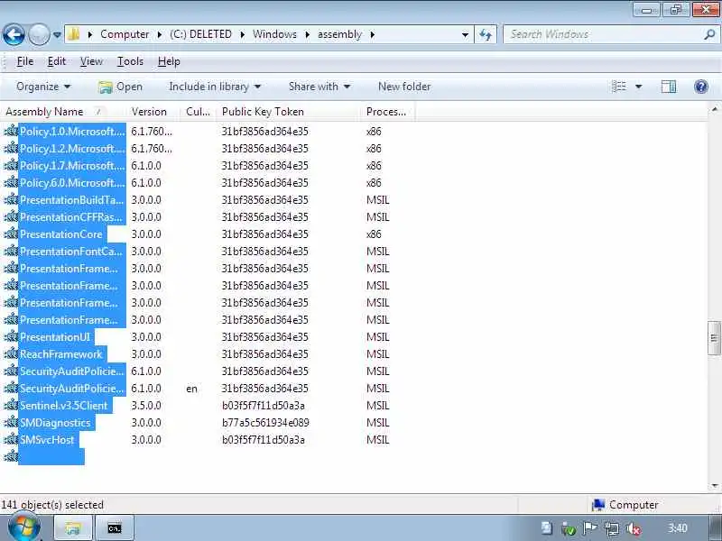Click the scrollbar down arrow

pyautogui.click(x=714, y=486)
